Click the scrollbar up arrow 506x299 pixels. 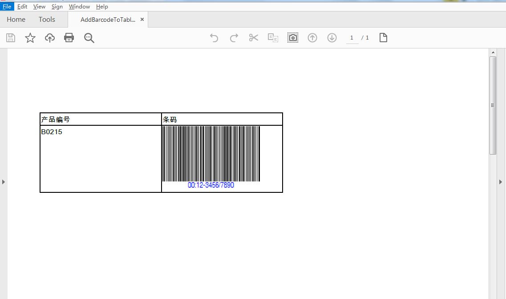pyautogui.click(x=493, y=52)
